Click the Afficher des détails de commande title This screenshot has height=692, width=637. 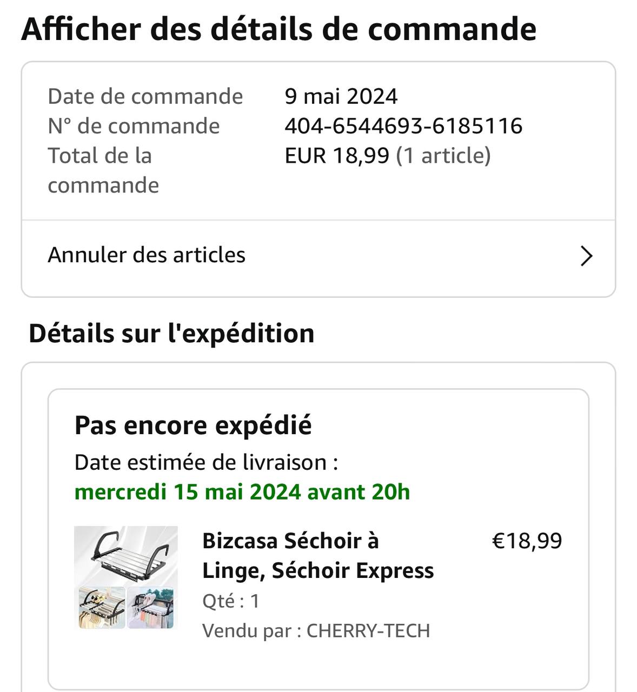click(x=278, y=29)
